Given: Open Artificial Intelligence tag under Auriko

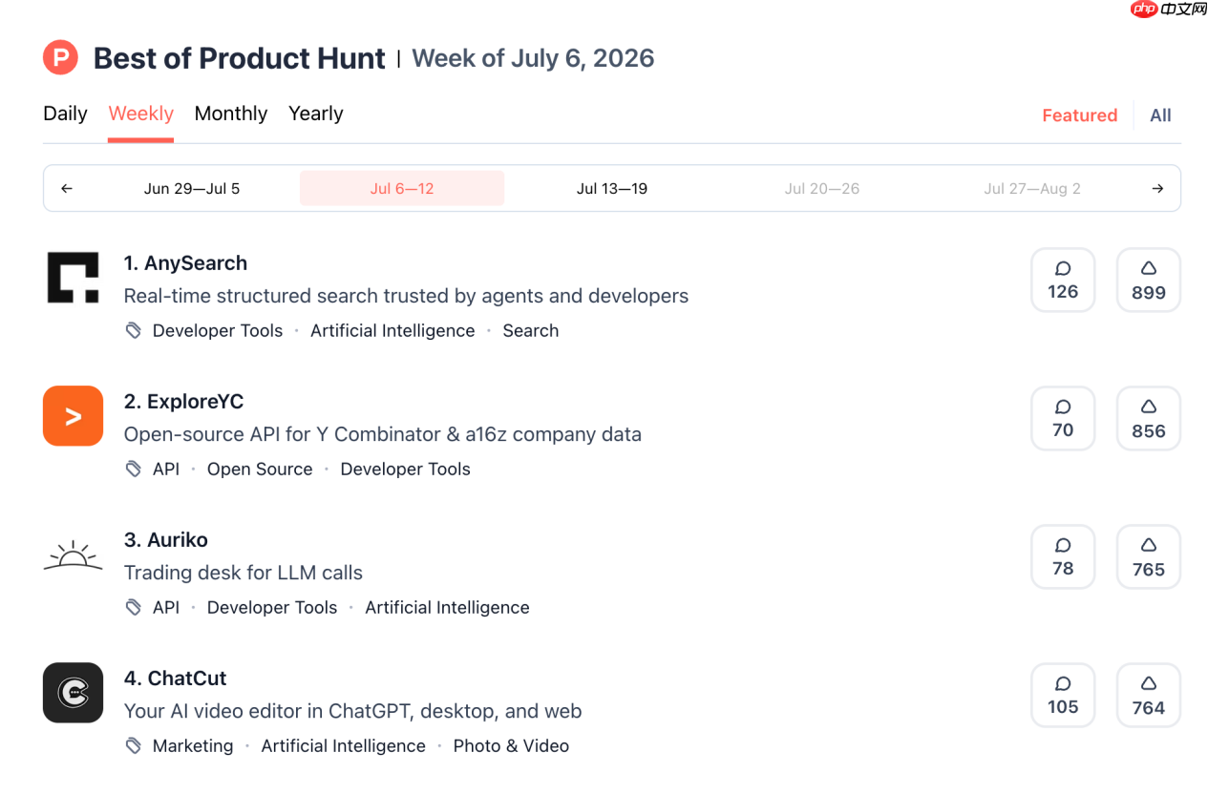Looking at the screenshot, I should pos(447,608).
